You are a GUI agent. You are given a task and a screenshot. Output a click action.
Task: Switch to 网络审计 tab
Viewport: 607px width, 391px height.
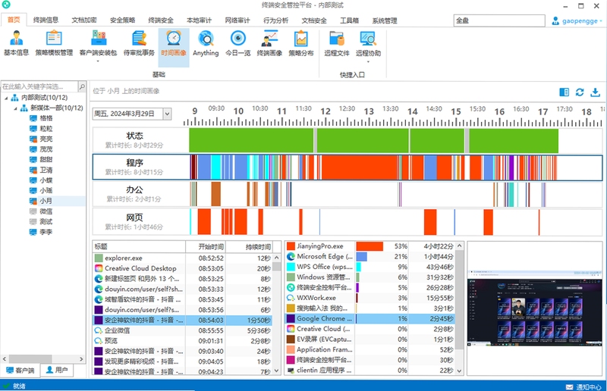pyautogui.click(x=237, y=20)
